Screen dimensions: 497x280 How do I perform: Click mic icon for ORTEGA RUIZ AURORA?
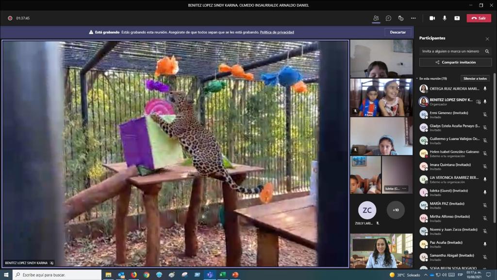click(x=485, y=89)
